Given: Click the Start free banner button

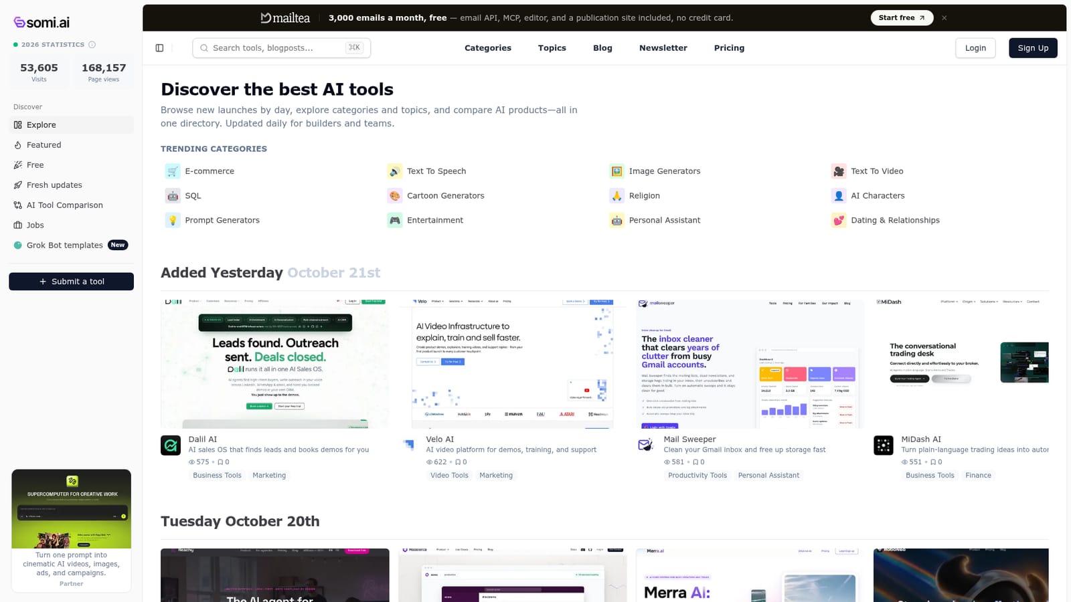Looking at the screenshot, I should pos(902,18).
